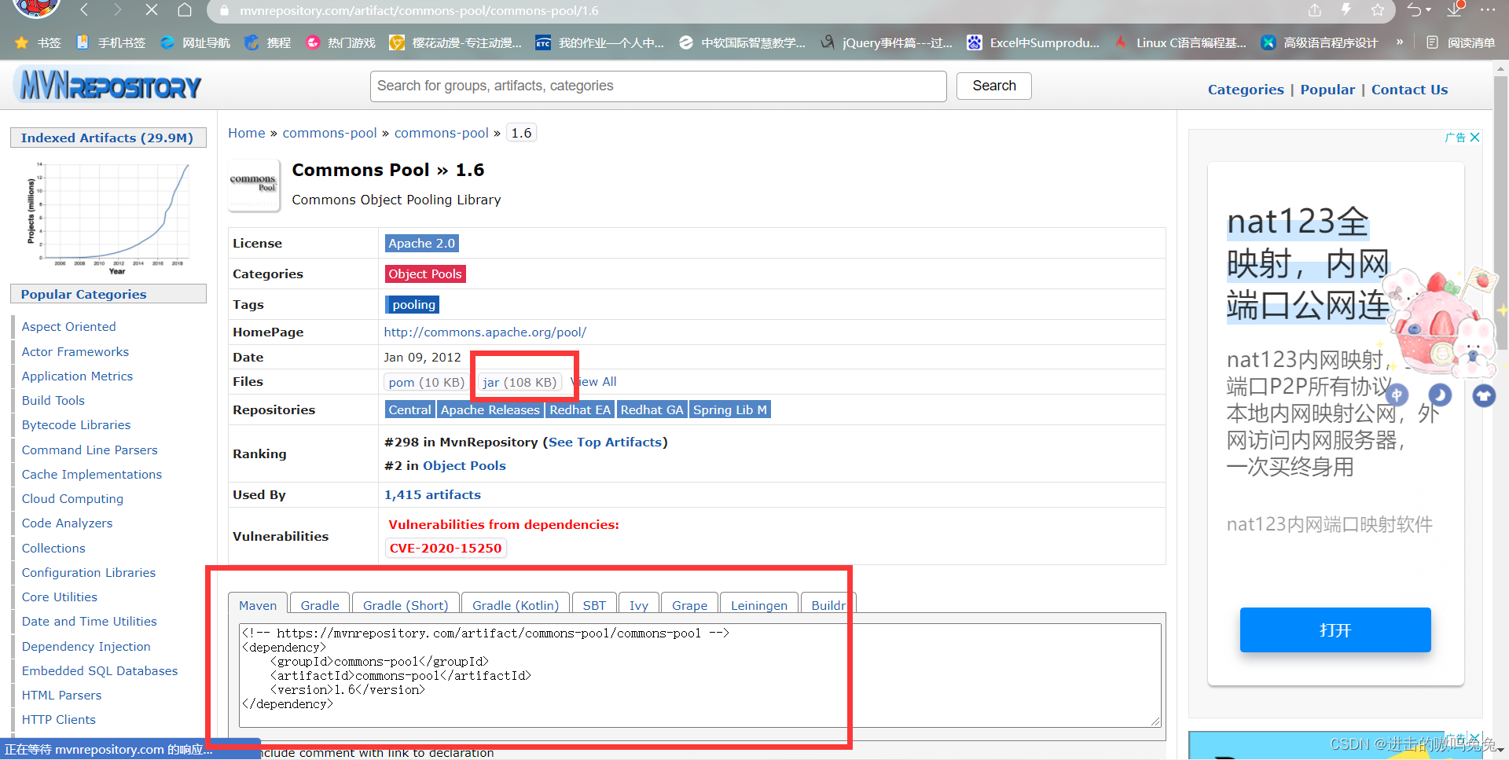Click the Commons Pool thumbnail logo

pyautogui.click(x=254, y=185)
